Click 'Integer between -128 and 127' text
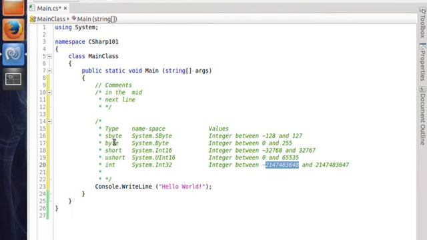The height and width of the screenshot is (240, 427). coord(256,136)
